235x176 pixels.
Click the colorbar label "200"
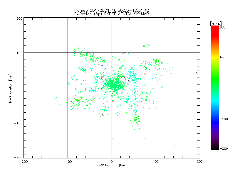(x=222, y=27)
